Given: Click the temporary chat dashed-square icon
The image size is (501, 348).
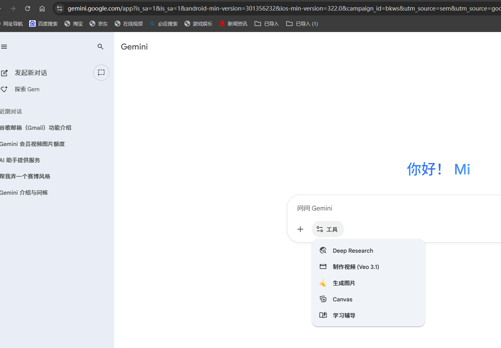Looking at the screenshot, I should coord(101,73).
